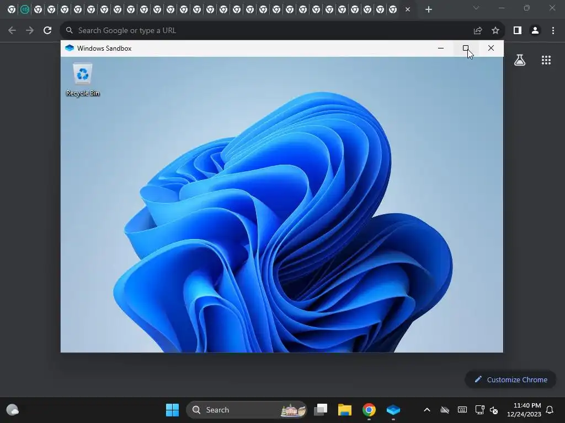The height and width of the screenshot is (423, 565).
Task: Open Chrome Labs flask icon
Action: click(x=520, y=60)
